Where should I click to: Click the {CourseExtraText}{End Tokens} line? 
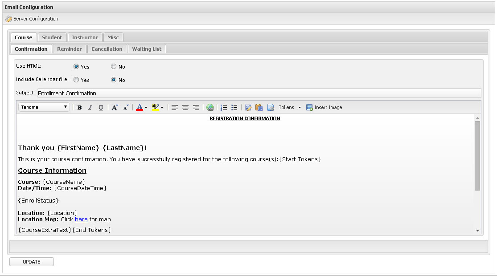tap(65, 230)
